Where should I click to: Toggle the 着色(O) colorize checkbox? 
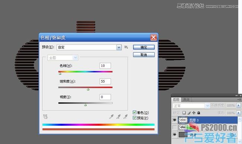click(134, 112)
